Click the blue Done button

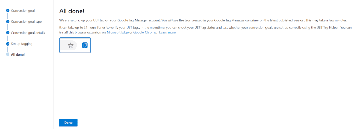[x=68, y=123]
